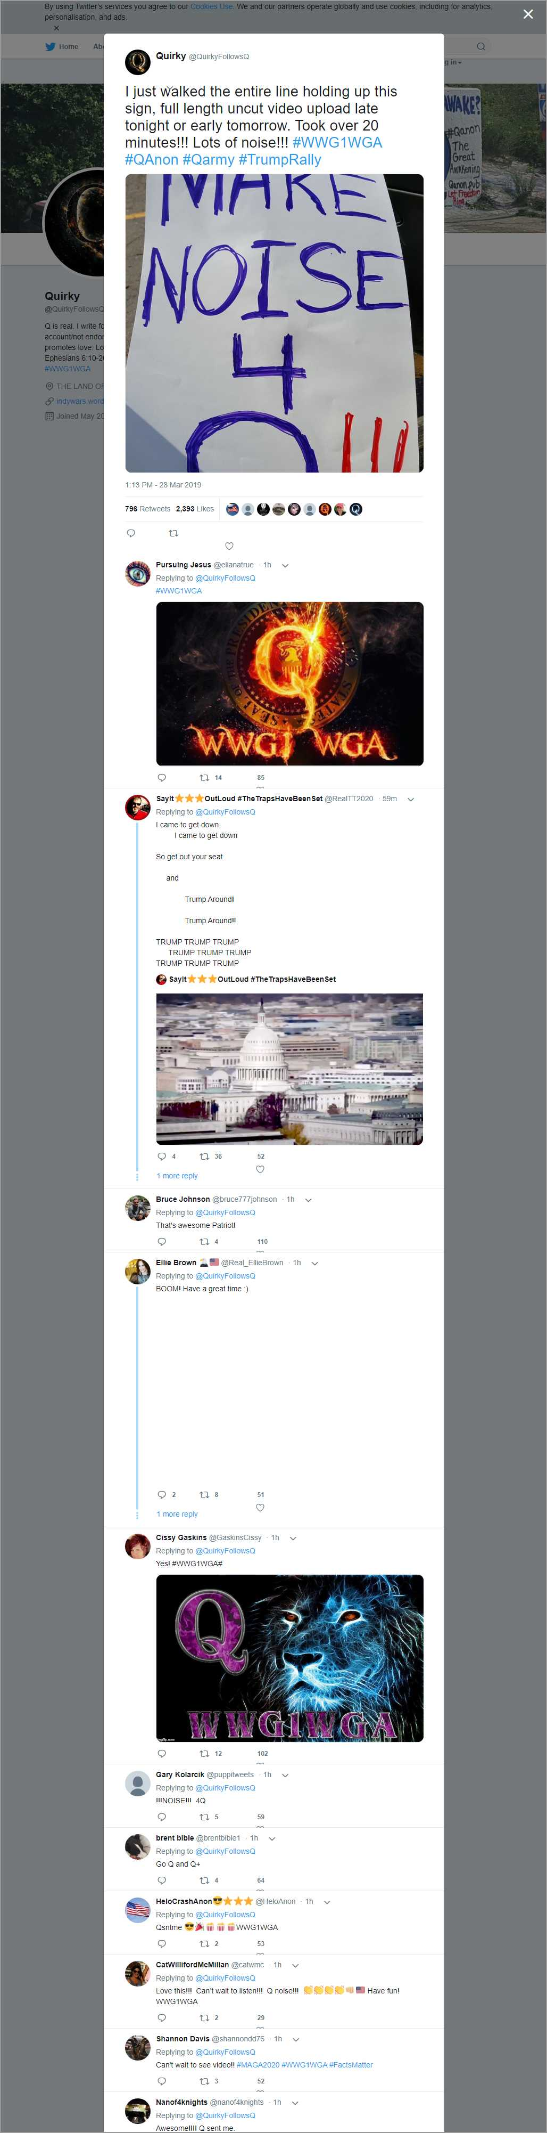Open dropdown caret on Cissy Gaskins's reply

[294, 1537]
